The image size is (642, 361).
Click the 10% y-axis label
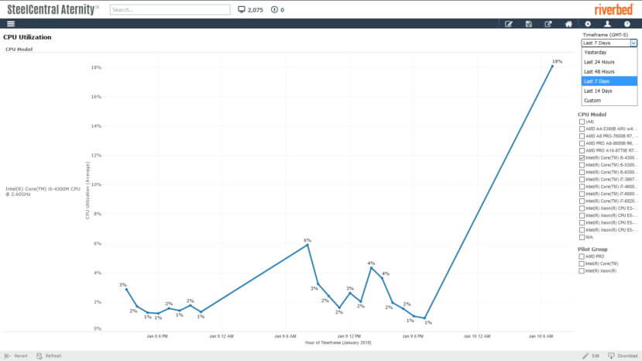96,185
